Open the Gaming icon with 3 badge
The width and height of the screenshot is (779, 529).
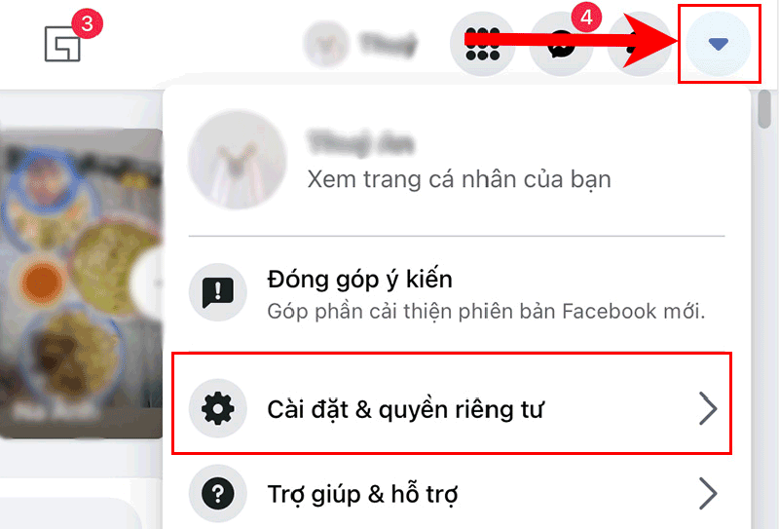click(62, 44)
